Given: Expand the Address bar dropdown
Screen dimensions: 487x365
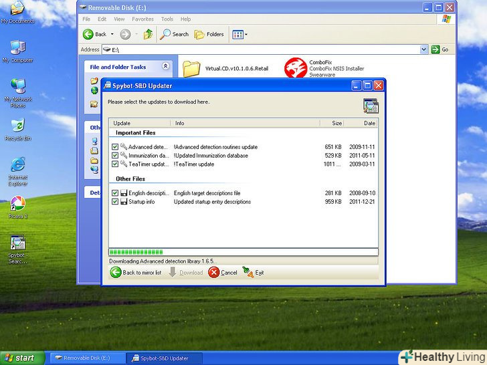Looking at the screenshot, I should point(423,49).
